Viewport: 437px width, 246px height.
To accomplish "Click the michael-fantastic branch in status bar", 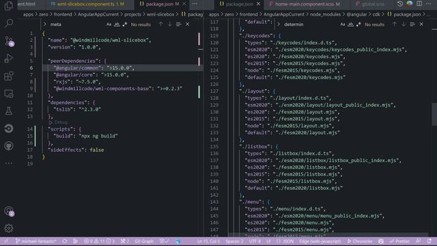I will coord(36,241).
